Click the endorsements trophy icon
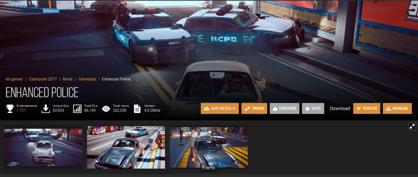418x177 pixels. click(10, 109)
